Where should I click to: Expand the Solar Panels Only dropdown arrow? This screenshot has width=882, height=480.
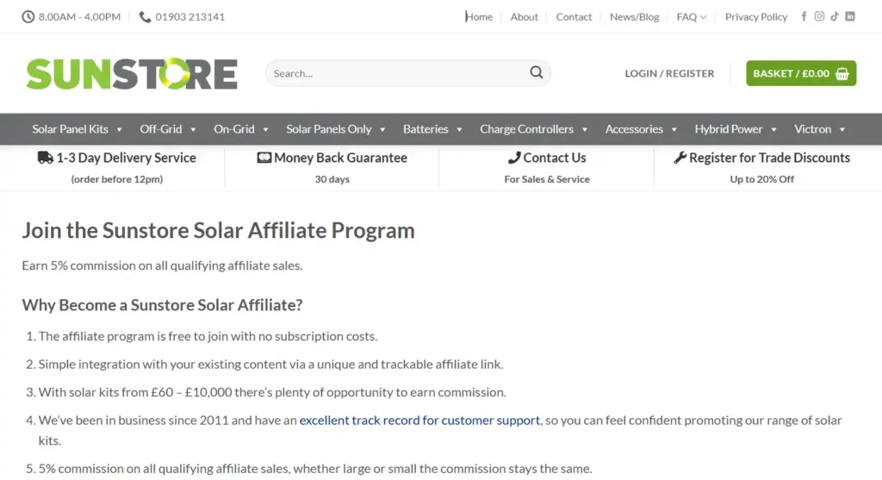coord(382,129)
